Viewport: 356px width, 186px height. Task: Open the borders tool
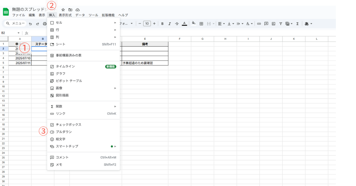(201, 24)
